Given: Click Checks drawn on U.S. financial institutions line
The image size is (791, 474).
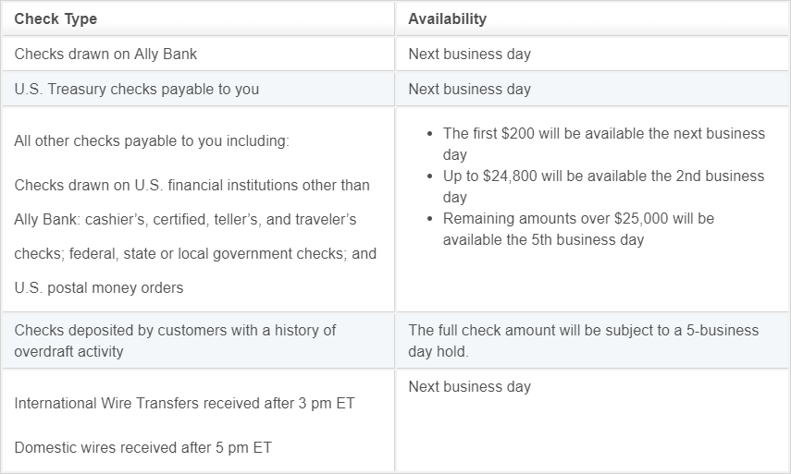Looking at the screenshot, I should coord(192,186).
